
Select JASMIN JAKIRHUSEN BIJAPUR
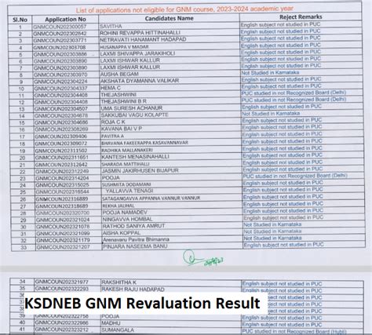pos(140,171)
